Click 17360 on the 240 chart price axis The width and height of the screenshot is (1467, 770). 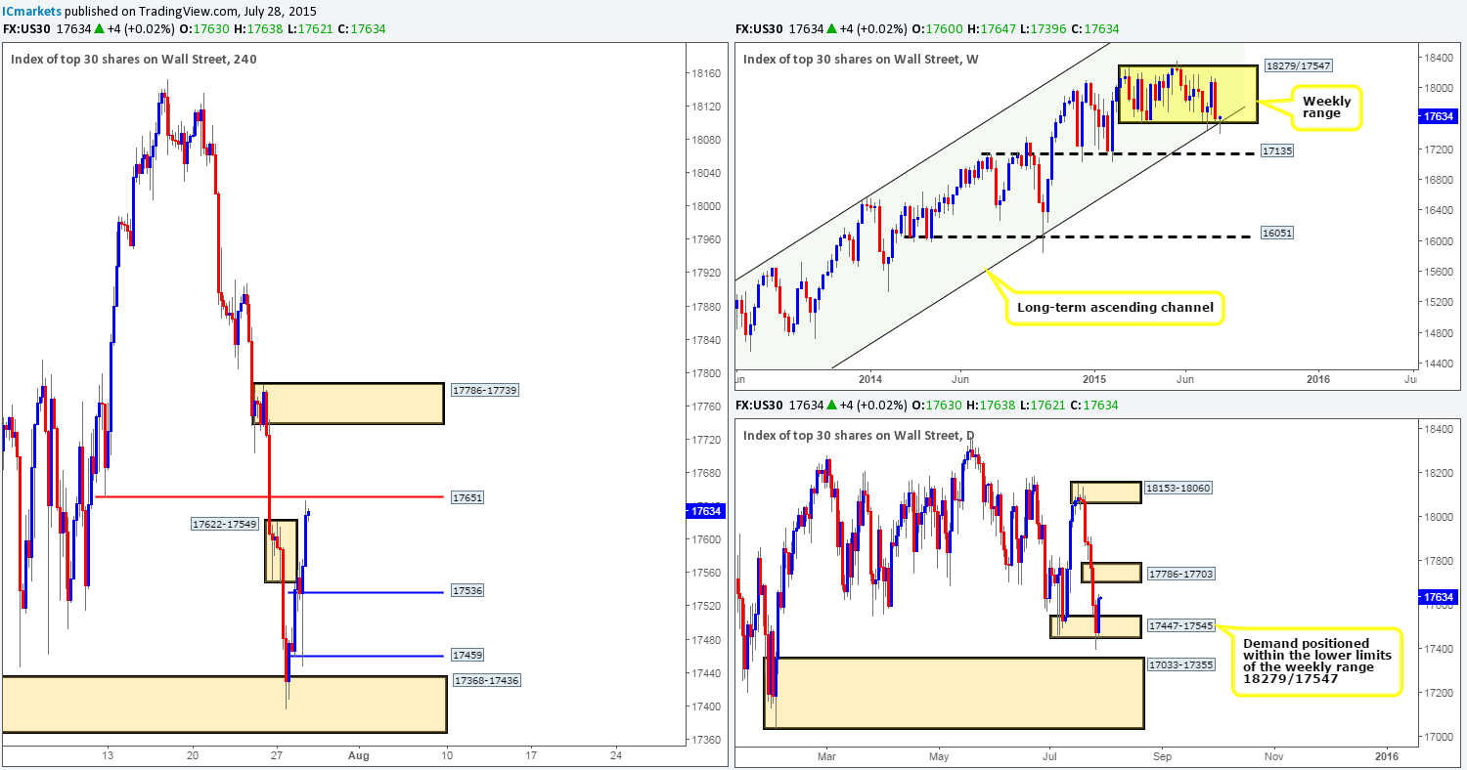pos(706,740)
